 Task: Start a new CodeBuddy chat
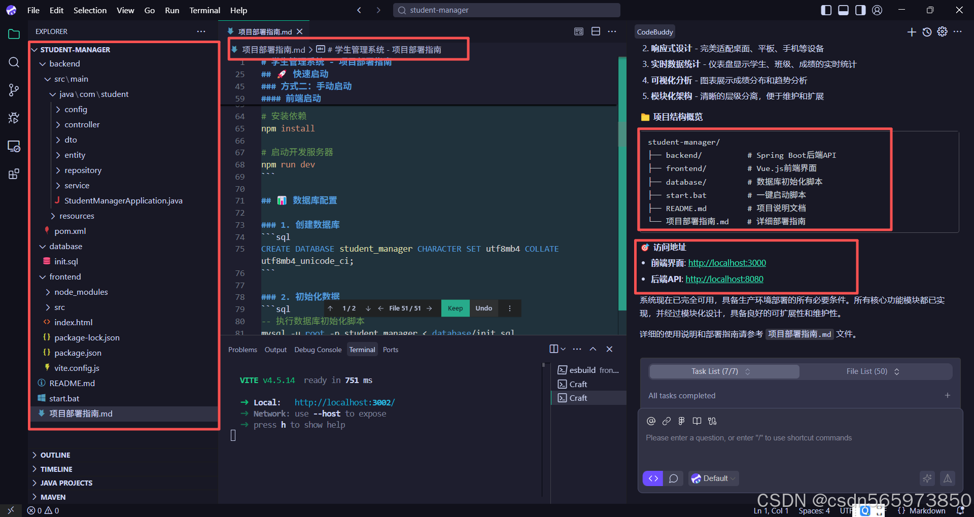pyautogui.click(x=912, y=32)
